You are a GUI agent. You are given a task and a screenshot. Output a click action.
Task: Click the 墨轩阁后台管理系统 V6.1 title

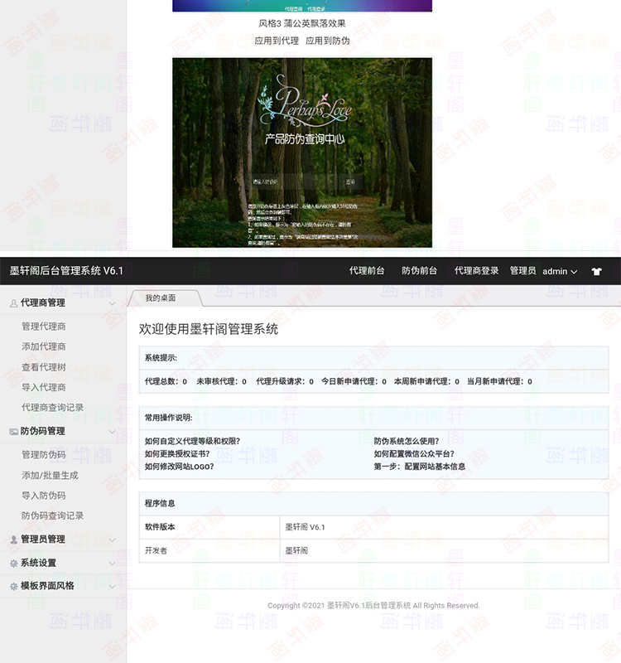(x=66, y=271)
